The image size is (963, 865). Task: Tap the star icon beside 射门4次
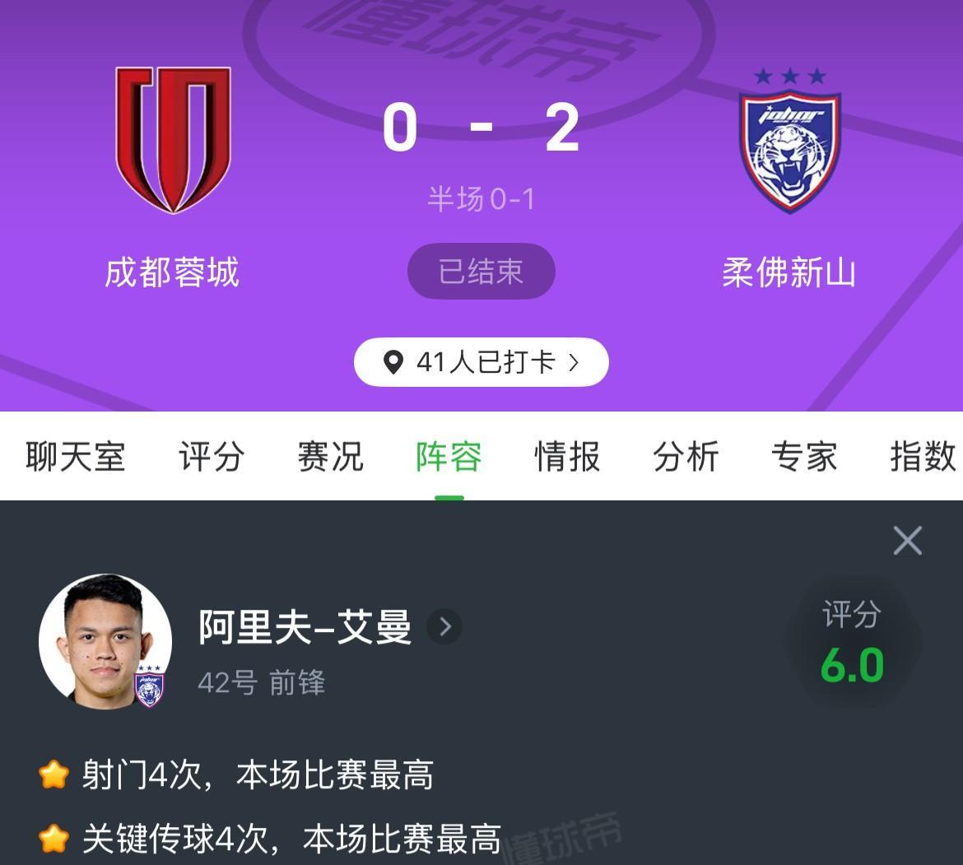pyautogui.click(x=53, y=774)
